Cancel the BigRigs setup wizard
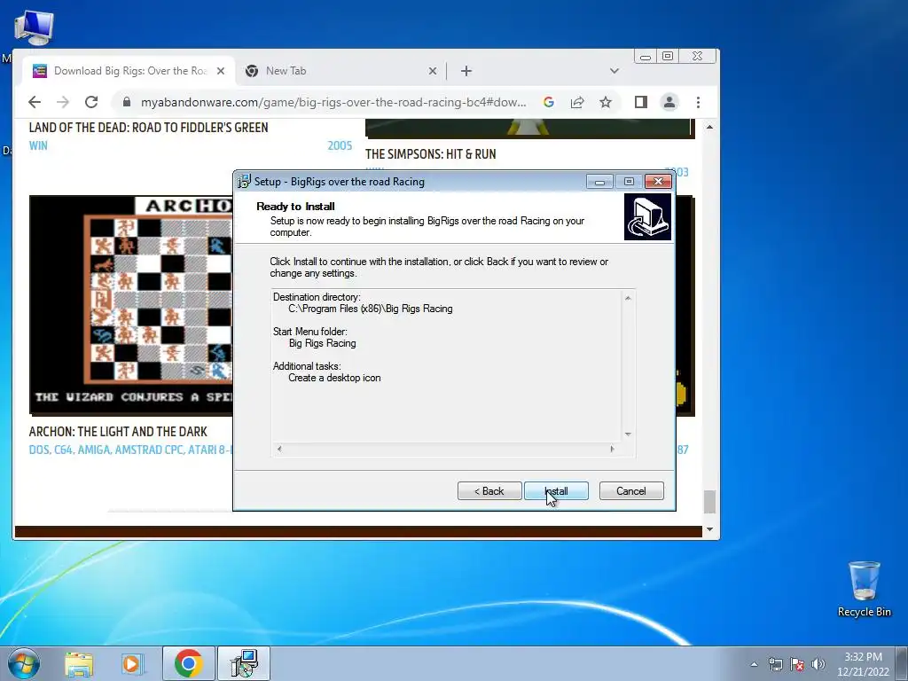This screenshot has height=681, width=908. (x=631, y=491)
